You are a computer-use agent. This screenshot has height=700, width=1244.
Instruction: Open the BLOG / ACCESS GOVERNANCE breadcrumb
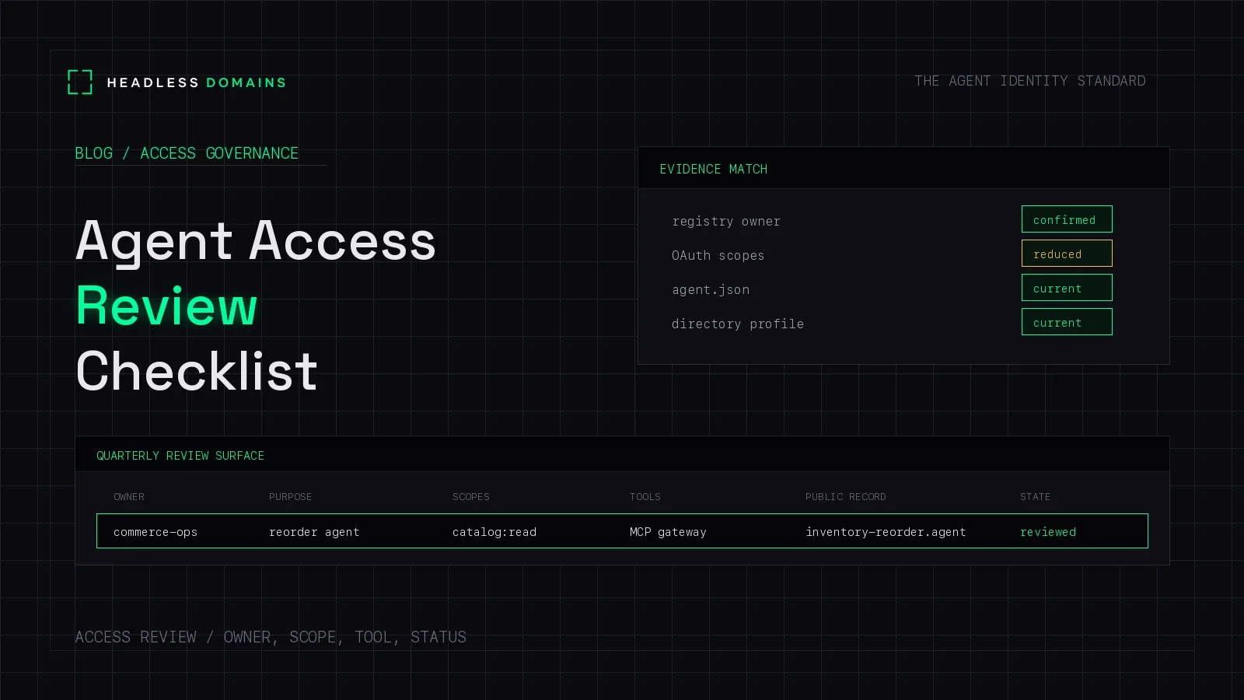click(x=187, y=153)
